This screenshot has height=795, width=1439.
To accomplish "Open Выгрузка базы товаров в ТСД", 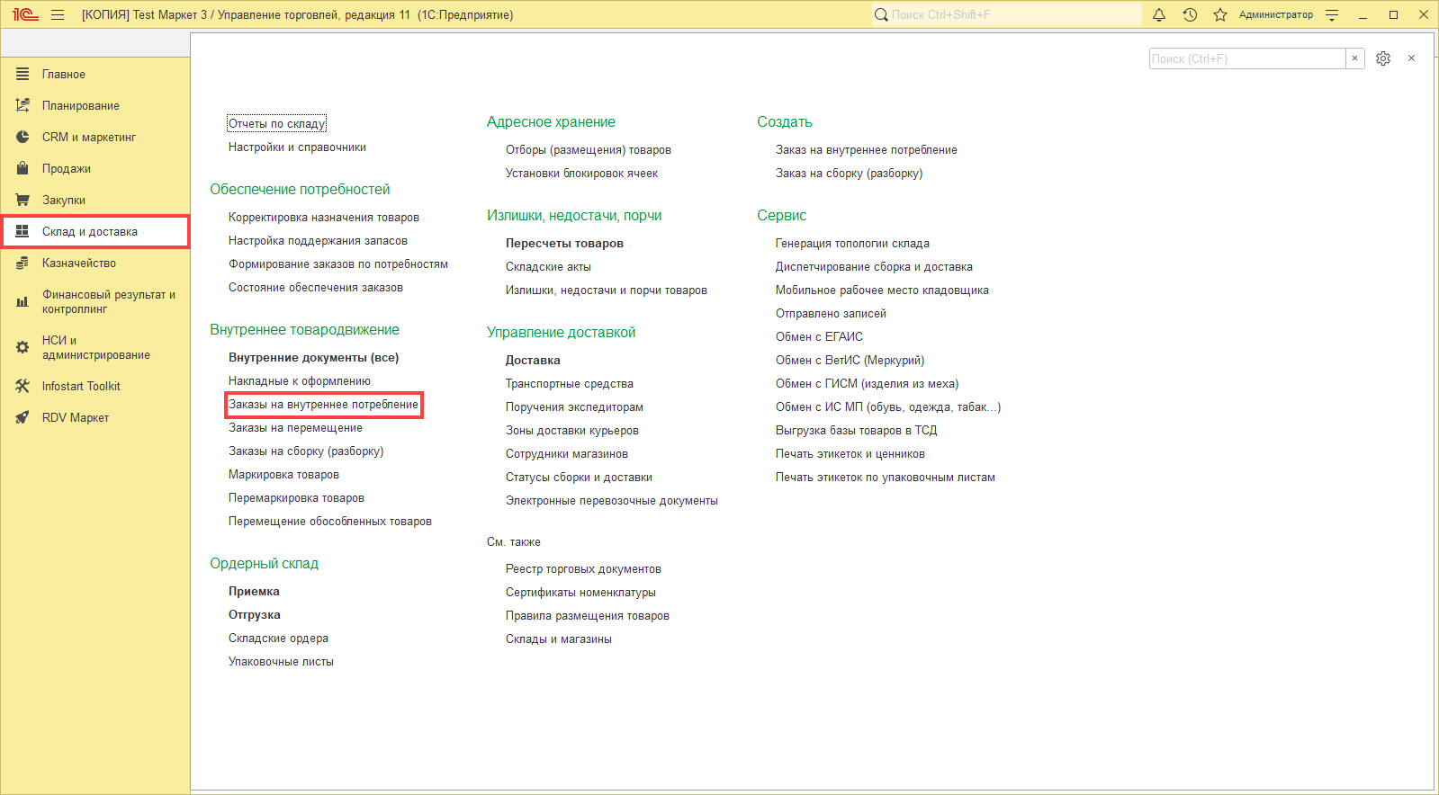I will (x=857, y=431).
